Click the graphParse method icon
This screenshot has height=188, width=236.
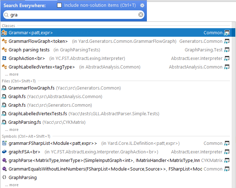(4, 161)
